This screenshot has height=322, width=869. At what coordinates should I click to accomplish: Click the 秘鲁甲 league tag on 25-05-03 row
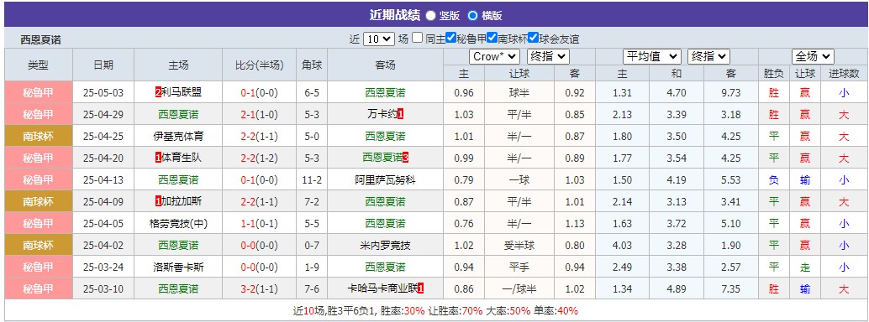coord(39,92)
